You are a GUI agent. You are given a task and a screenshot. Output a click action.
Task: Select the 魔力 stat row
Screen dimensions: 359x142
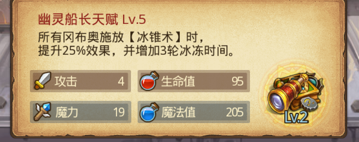[x=80, y=112]
